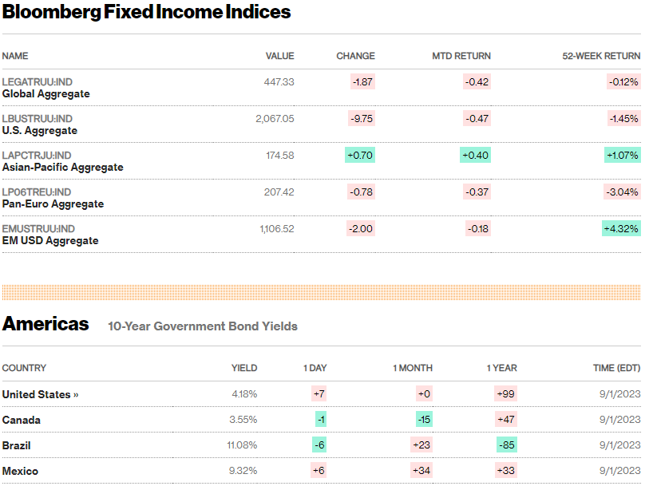Screen dimensions: 649x486
Task: Click the LBUSTRUU:IND ticker
Action: [38, 119]
